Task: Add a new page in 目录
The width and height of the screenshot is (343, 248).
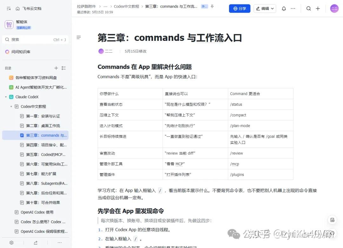Action: [x=56, y=68]
